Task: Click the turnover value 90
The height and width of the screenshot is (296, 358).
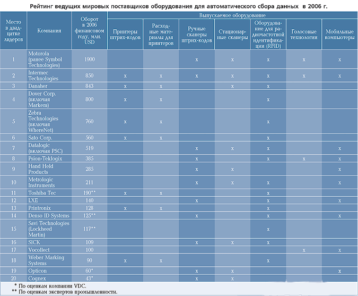Action: (90, 260)
